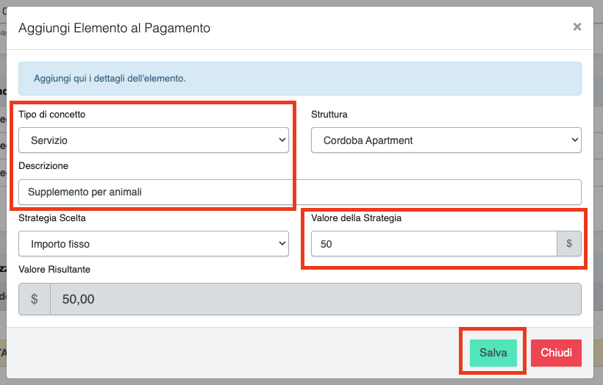Click the blue info banner about element details

click(x=299, y=78)
